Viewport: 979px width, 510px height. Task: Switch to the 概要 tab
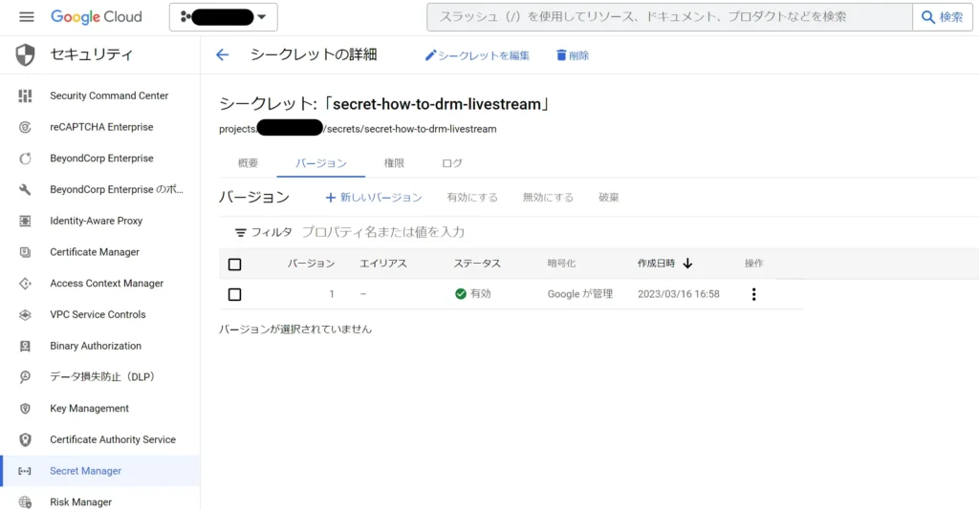tap(248, 162)
